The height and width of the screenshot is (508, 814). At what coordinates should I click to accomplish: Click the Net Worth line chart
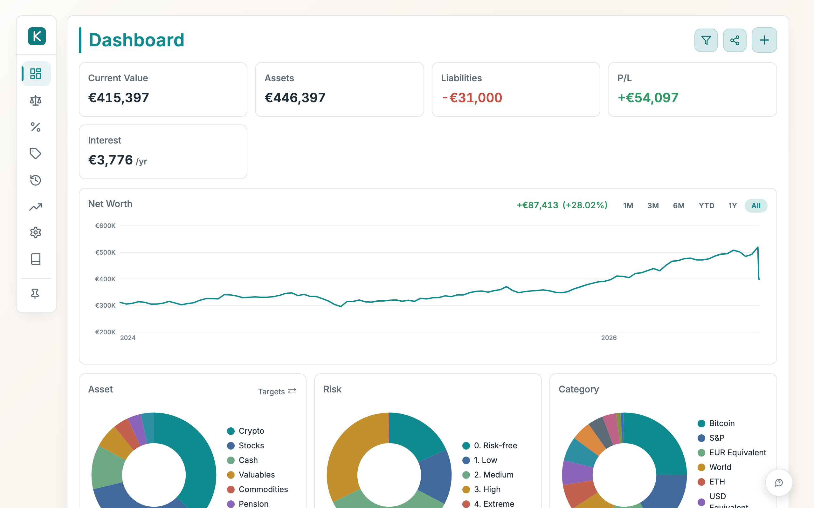point(440,279)
